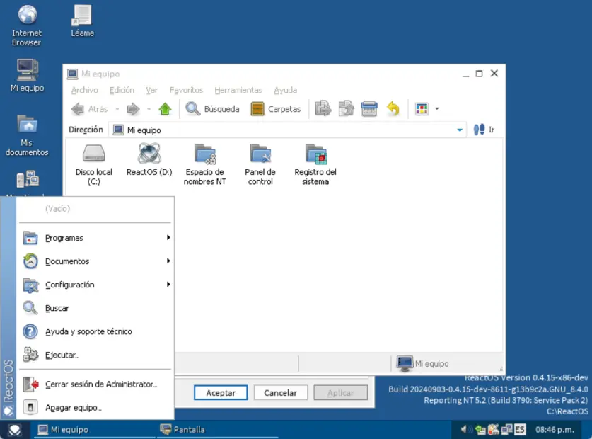The height and width of the screenshot is (439, 592).
Task: Select Buscar in Start menu
Action: pyautogui.click(x=95, y=308)
